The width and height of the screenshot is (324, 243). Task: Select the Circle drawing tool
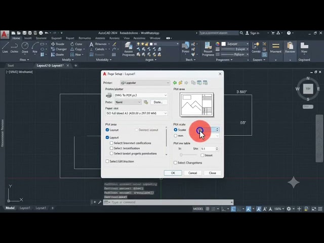pyautogui.click(x=25, y=48)
